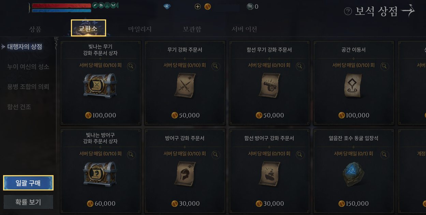Click the help question mark beside 보석 상점
This screenshot has height=215, width=426.
click(x=348, y=12)
